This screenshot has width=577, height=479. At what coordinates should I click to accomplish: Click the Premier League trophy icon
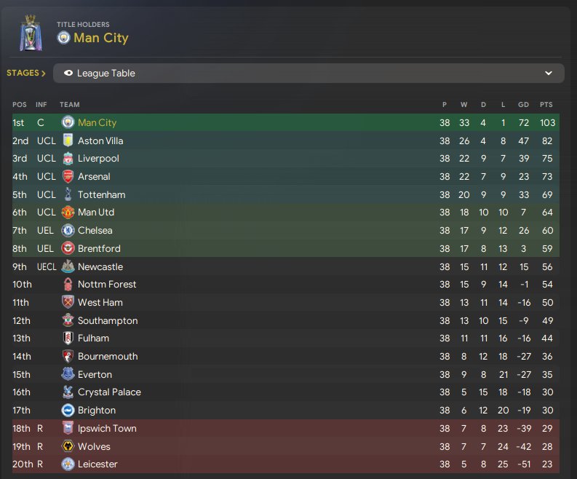pyautogui.click(x=31, y=33)
